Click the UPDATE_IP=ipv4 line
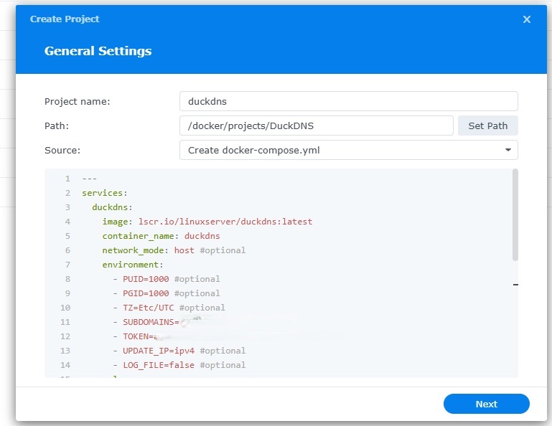 (179, 351)
